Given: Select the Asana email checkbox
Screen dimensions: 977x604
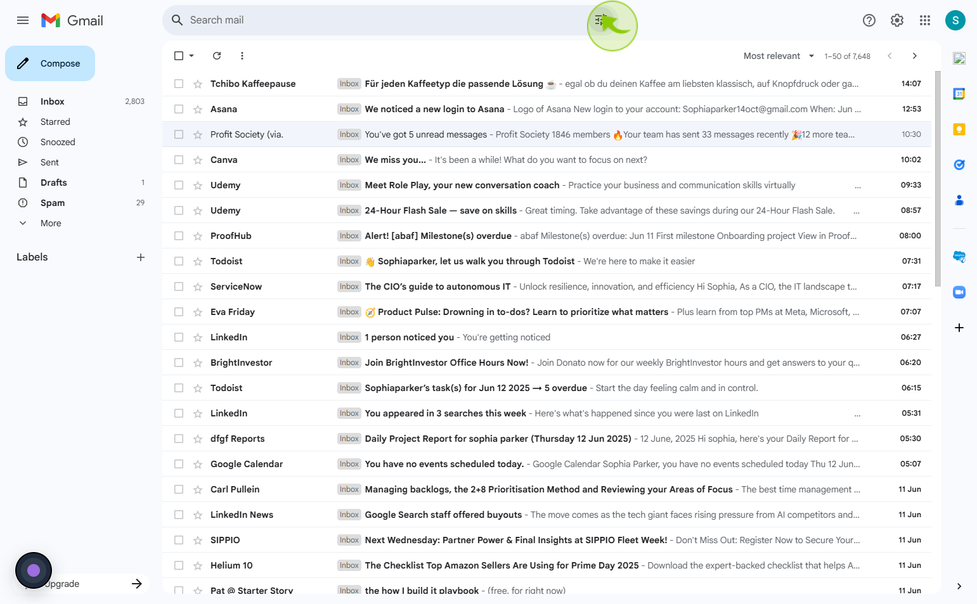Looking at the screenshot, I should pos(179,109).
